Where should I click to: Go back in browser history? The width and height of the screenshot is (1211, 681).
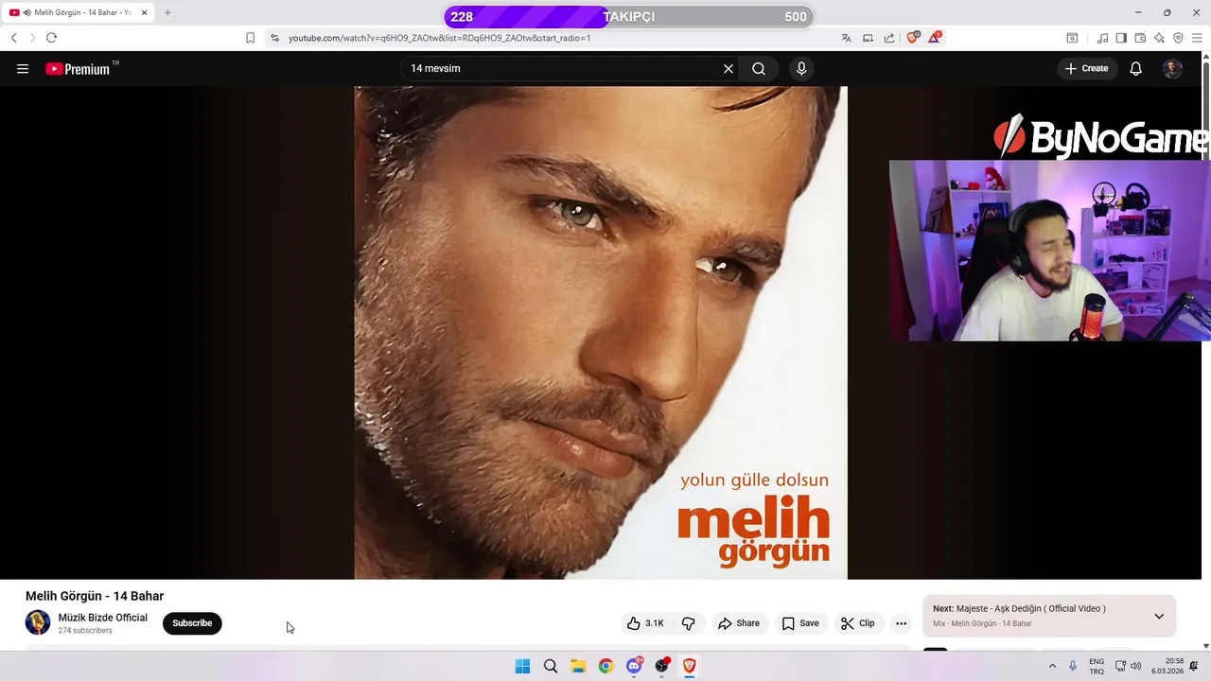pyautogui.click(x=13, y=38)
